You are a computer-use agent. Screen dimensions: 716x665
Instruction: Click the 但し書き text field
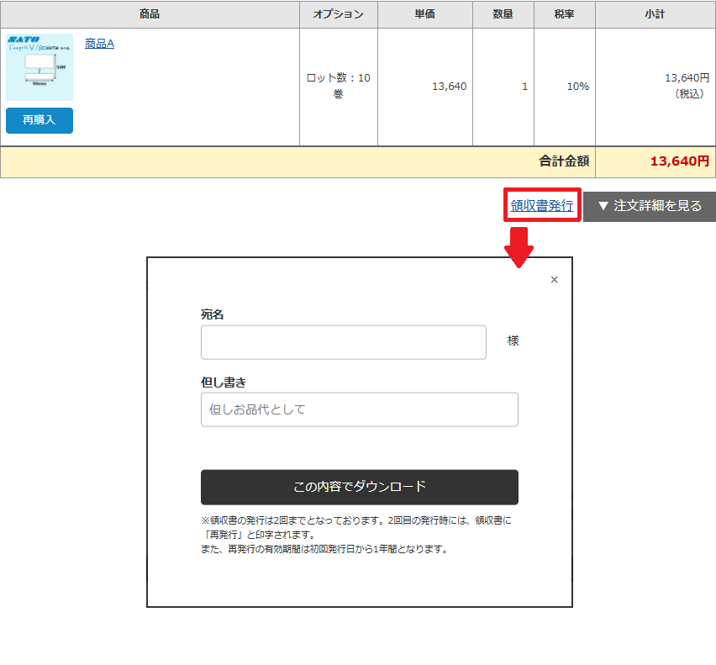(359, 409)
